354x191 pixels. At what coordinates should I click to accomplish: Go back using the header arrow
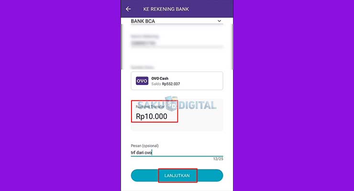(x=128, y=9)
